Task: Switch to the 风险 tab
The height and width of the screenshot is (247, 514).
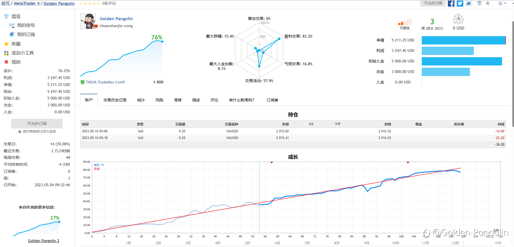Action: coord(159,100)
